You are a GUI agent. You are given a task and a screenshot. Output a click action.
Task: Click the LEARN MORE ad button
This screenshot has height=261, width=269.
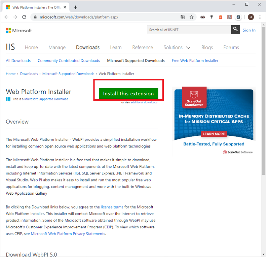coord(214,134)
